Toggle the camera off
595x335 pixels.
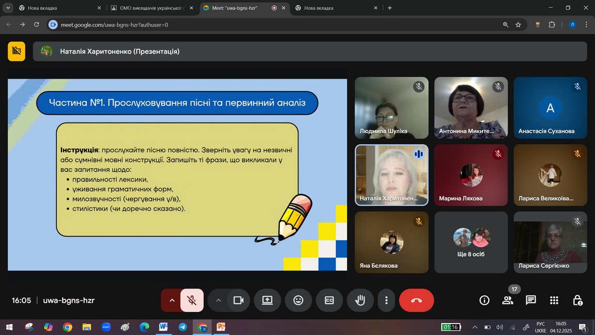(238, 300)
